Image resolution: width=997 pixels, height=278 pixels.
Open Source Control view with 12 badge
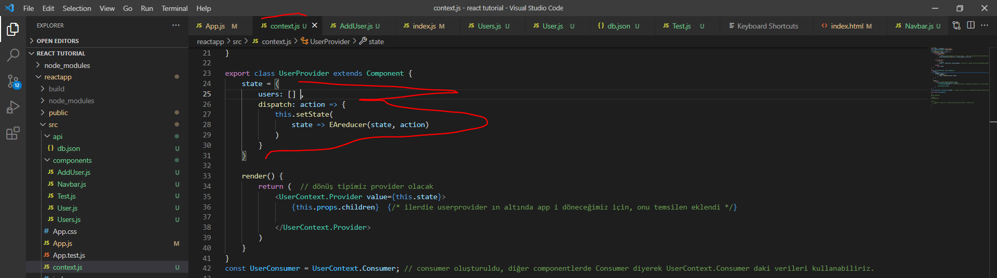click(13, 81)
